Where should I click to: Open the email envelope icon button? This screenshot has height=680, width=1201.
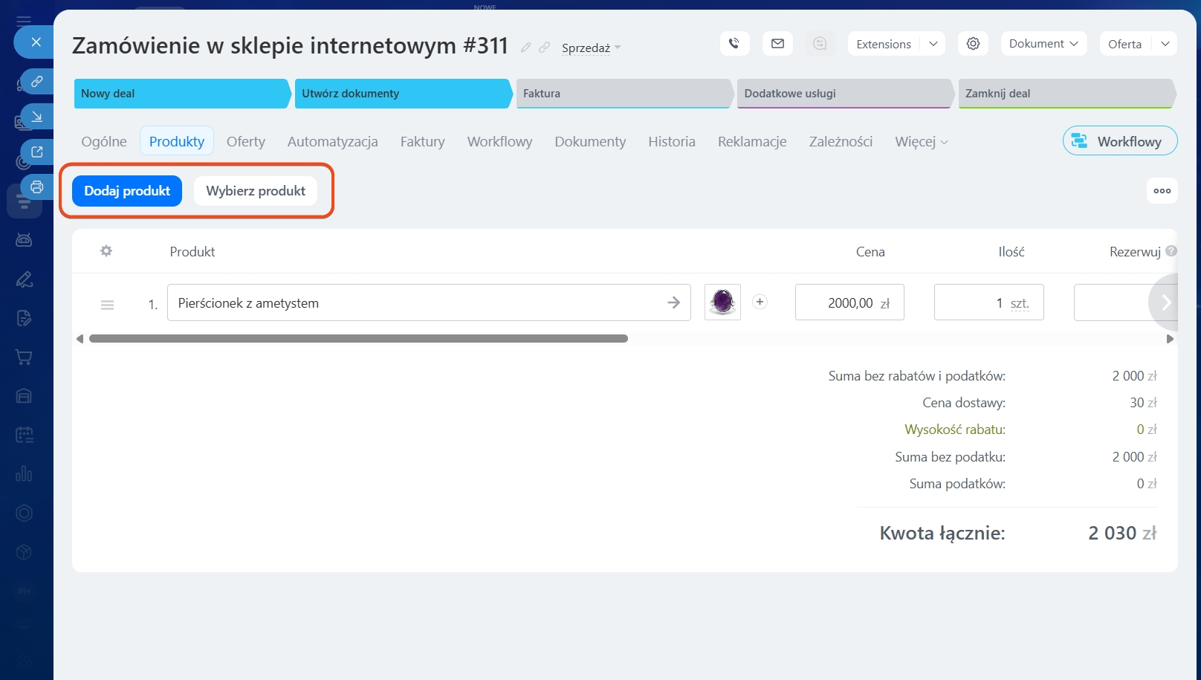coord(777,44)
